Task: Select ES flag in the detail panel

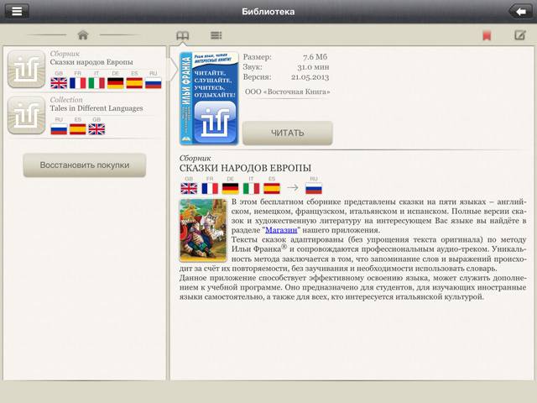Action: 272,188
